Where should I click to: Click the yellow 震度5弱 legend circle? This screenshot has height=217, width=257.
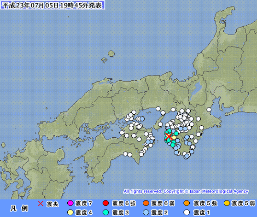(227, 203)
